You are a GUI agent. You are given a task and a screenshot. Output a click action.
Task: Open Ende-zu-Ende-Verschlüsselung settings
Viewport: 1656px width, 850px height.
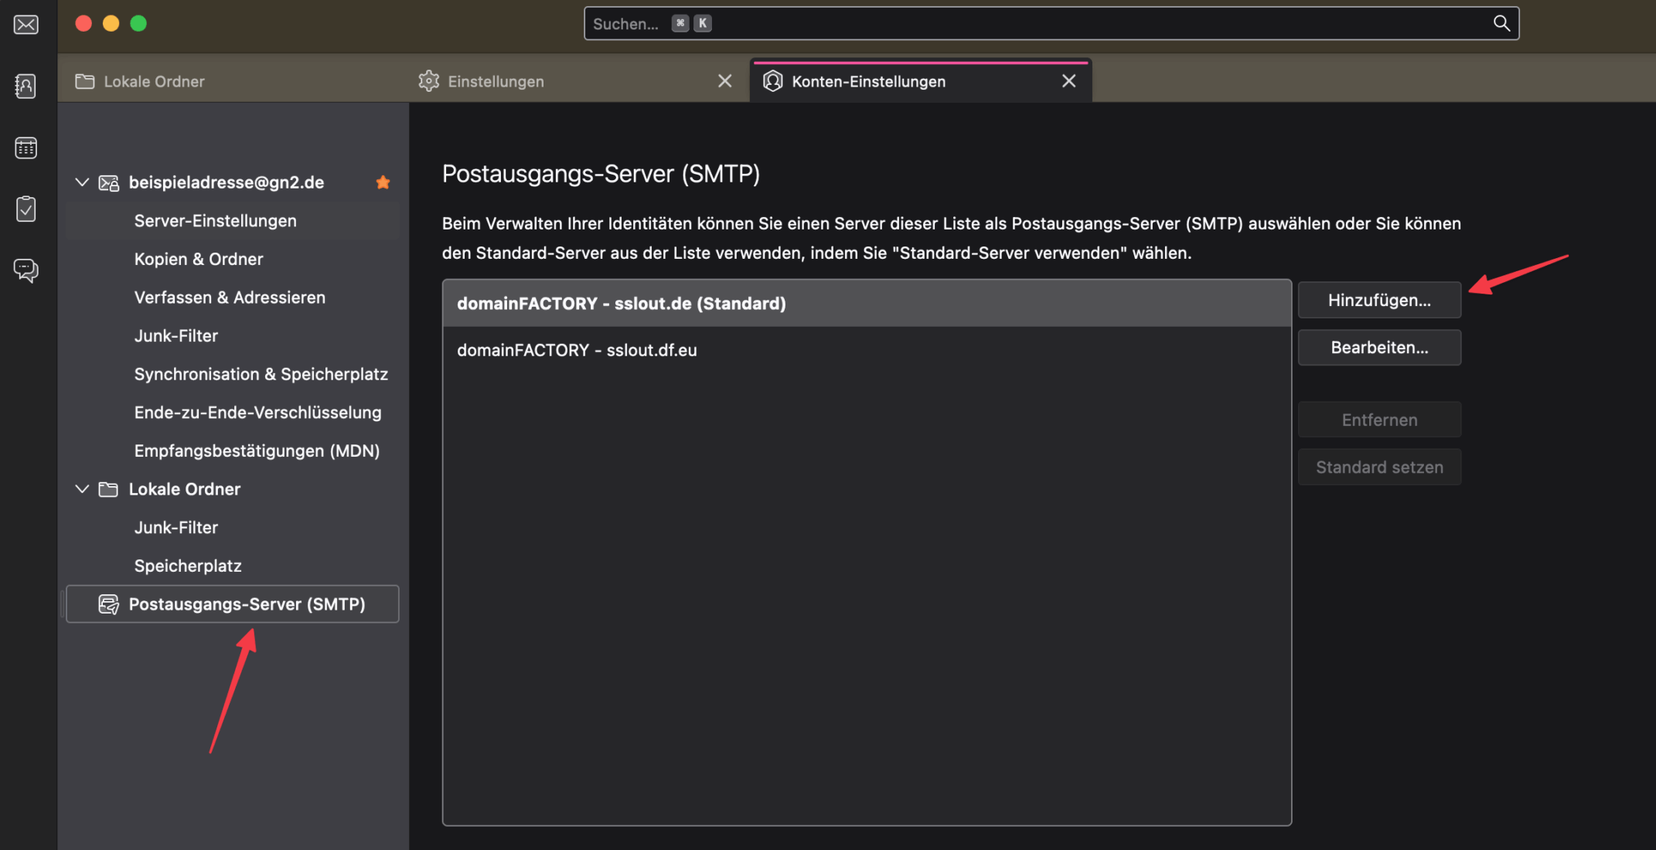(x=233, y=413)
